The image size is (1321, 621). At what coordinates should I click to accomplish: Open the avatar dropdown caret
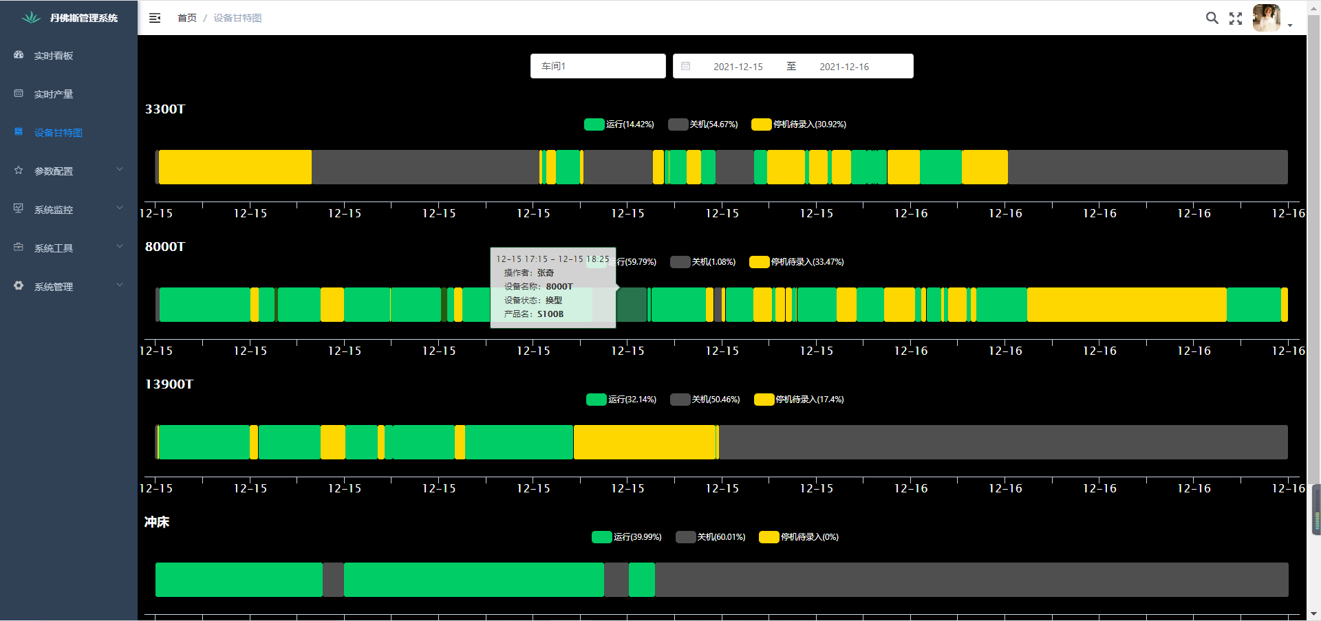[1290, 25]
